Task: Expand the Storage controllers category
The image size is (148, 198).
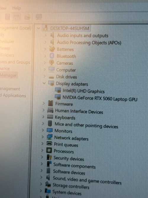Action: (x=41, y=184)
